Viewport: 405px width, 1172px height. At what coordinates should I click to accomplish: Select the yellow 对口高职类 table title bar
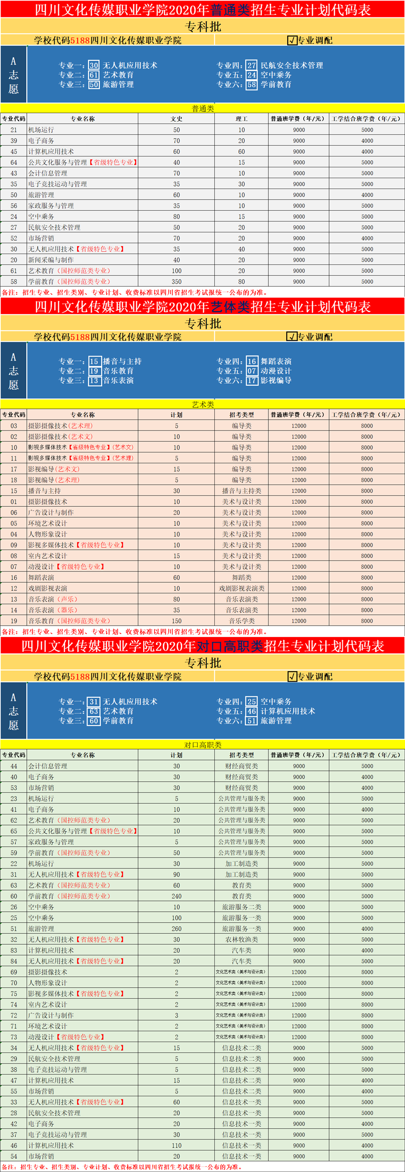point(202,744)
